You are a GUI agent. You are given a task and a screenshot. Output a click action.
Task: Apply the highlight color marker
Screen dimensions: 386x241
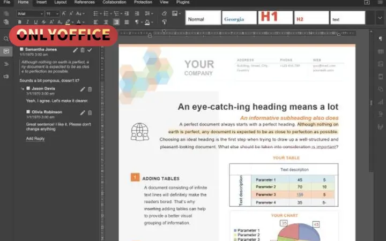click(x=68, y=22)
